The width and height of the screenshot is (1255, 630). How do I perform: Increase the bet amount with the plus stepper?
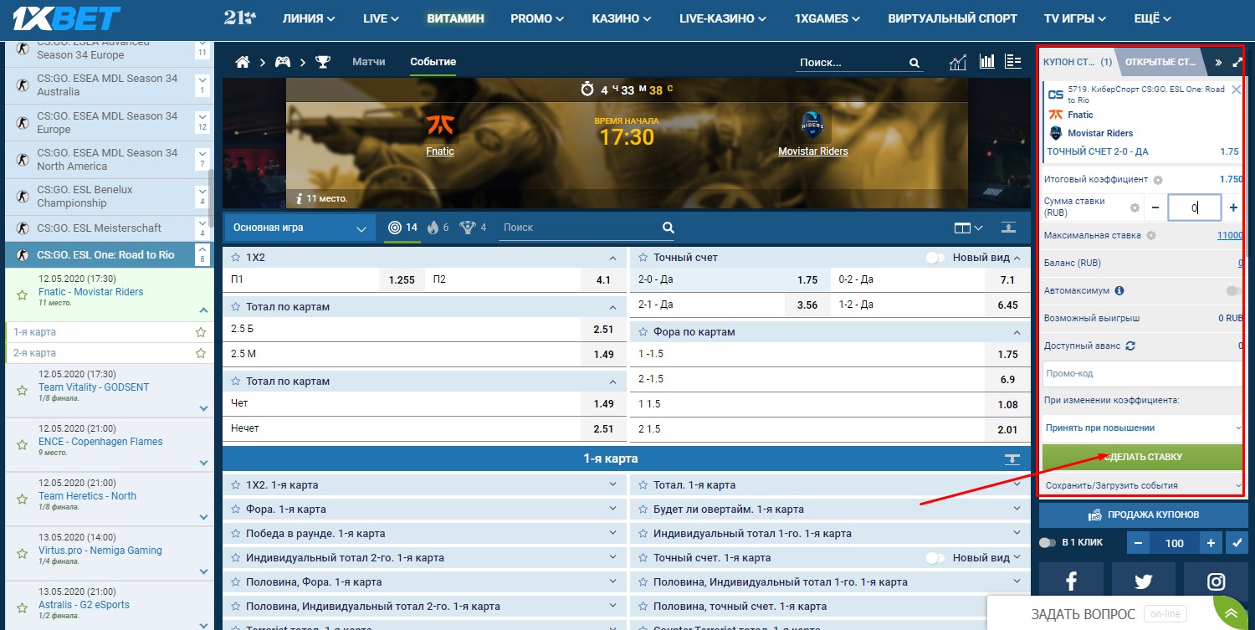tap(1233, 207)
